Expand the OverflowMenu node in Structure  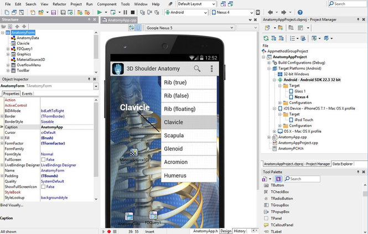(x=8, y=65)
